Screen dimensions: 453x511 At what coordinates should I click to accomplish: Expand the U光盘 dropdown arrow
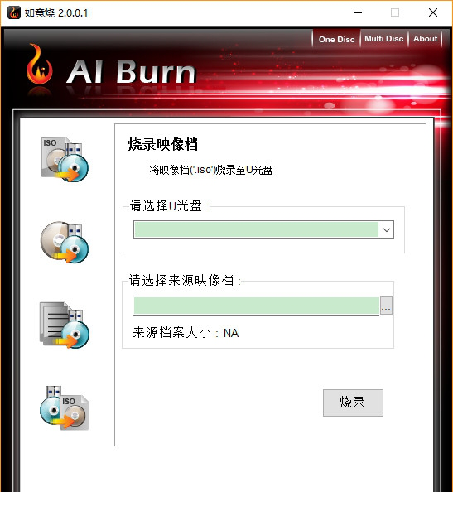click(x=387, y=229)
